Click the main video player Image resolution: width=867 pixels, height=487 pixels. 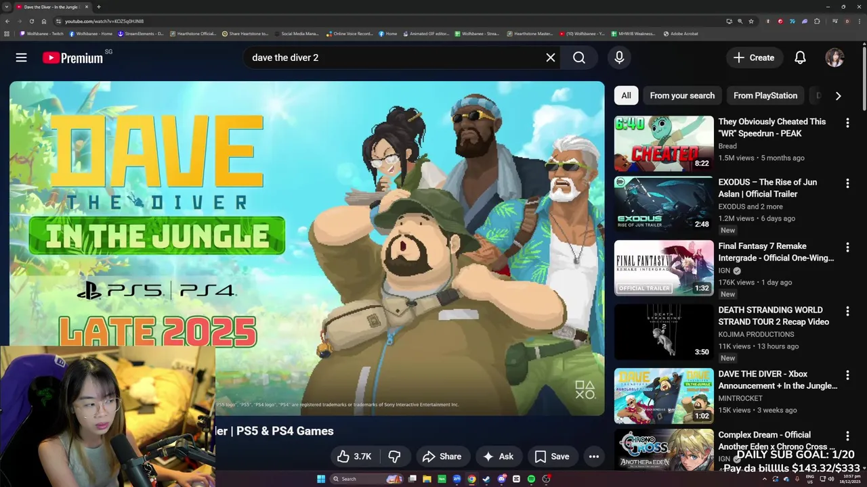tap(307, 248)
